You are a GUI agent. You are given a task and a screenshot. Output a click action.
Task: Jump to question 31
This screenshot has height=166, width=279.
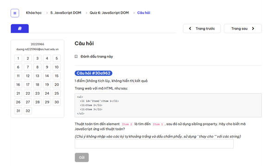tap(18, 111)
